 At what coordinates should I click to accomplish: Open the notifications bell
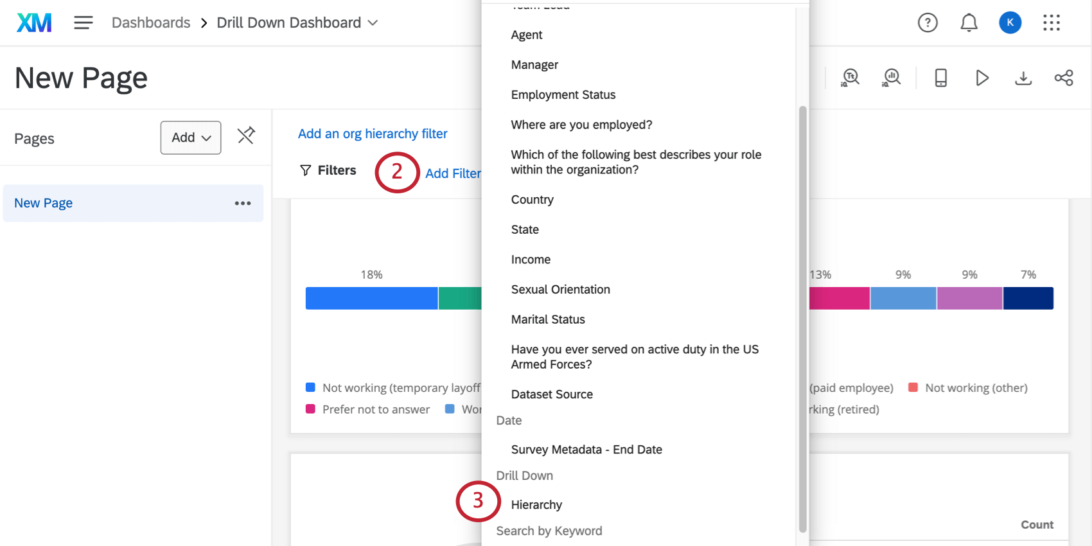(x=969, y=23)
